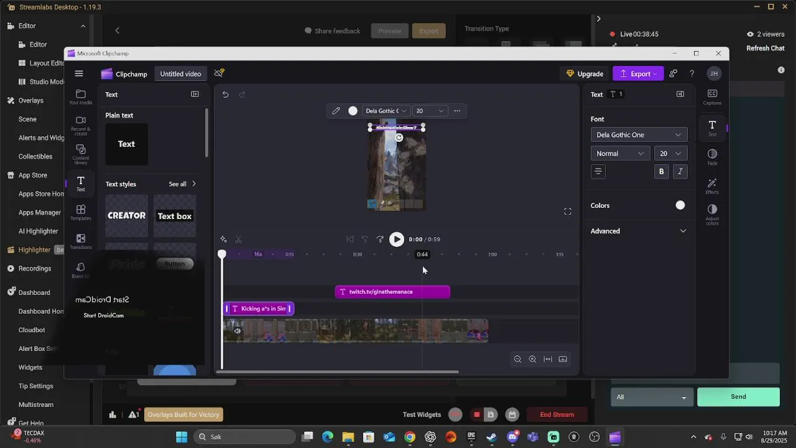Screen dimensions: 796x448
Task: Expand See all text styles
Action: pos(182,184)
